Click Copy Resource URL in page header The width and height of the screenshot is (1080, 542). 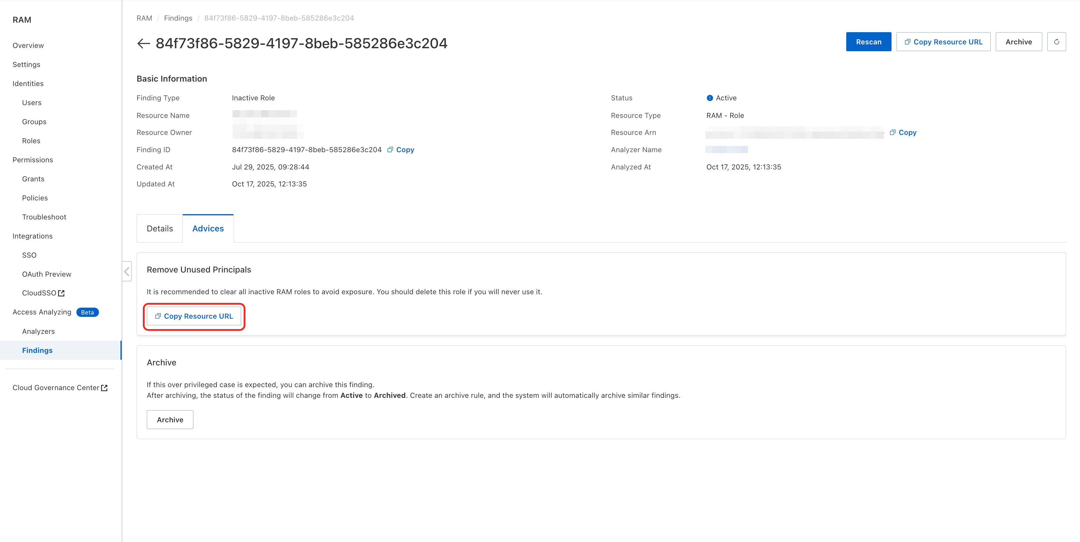point(943,42)
